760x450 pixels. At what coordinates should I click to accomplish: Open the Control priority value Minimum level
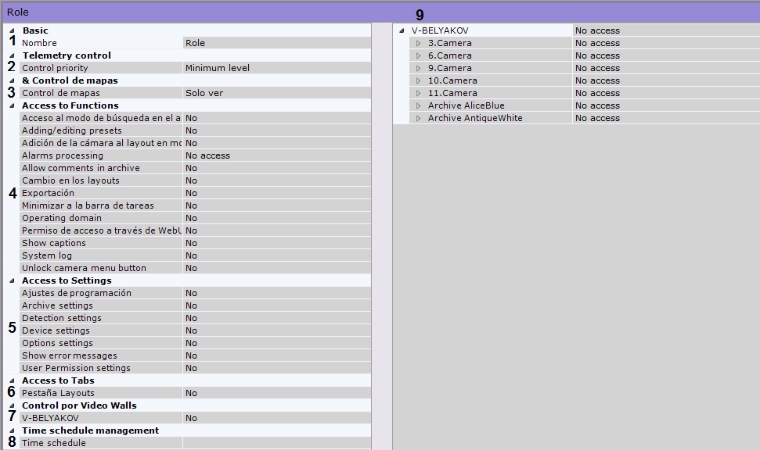pos(276,68)
